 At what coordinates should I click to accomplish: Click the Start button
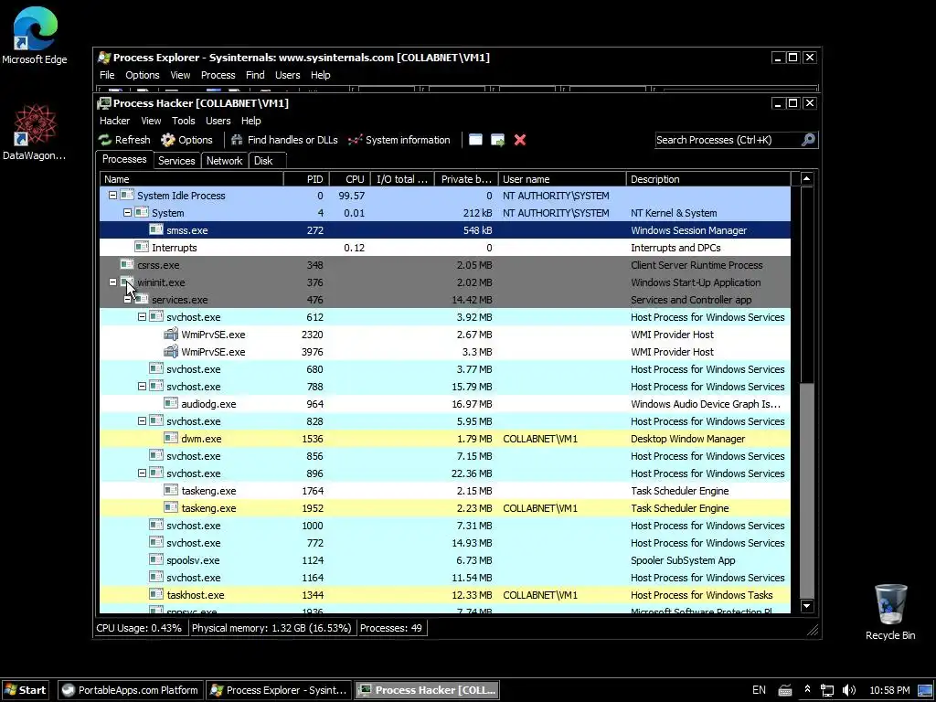pyautogui.click(x=25, y=690)
